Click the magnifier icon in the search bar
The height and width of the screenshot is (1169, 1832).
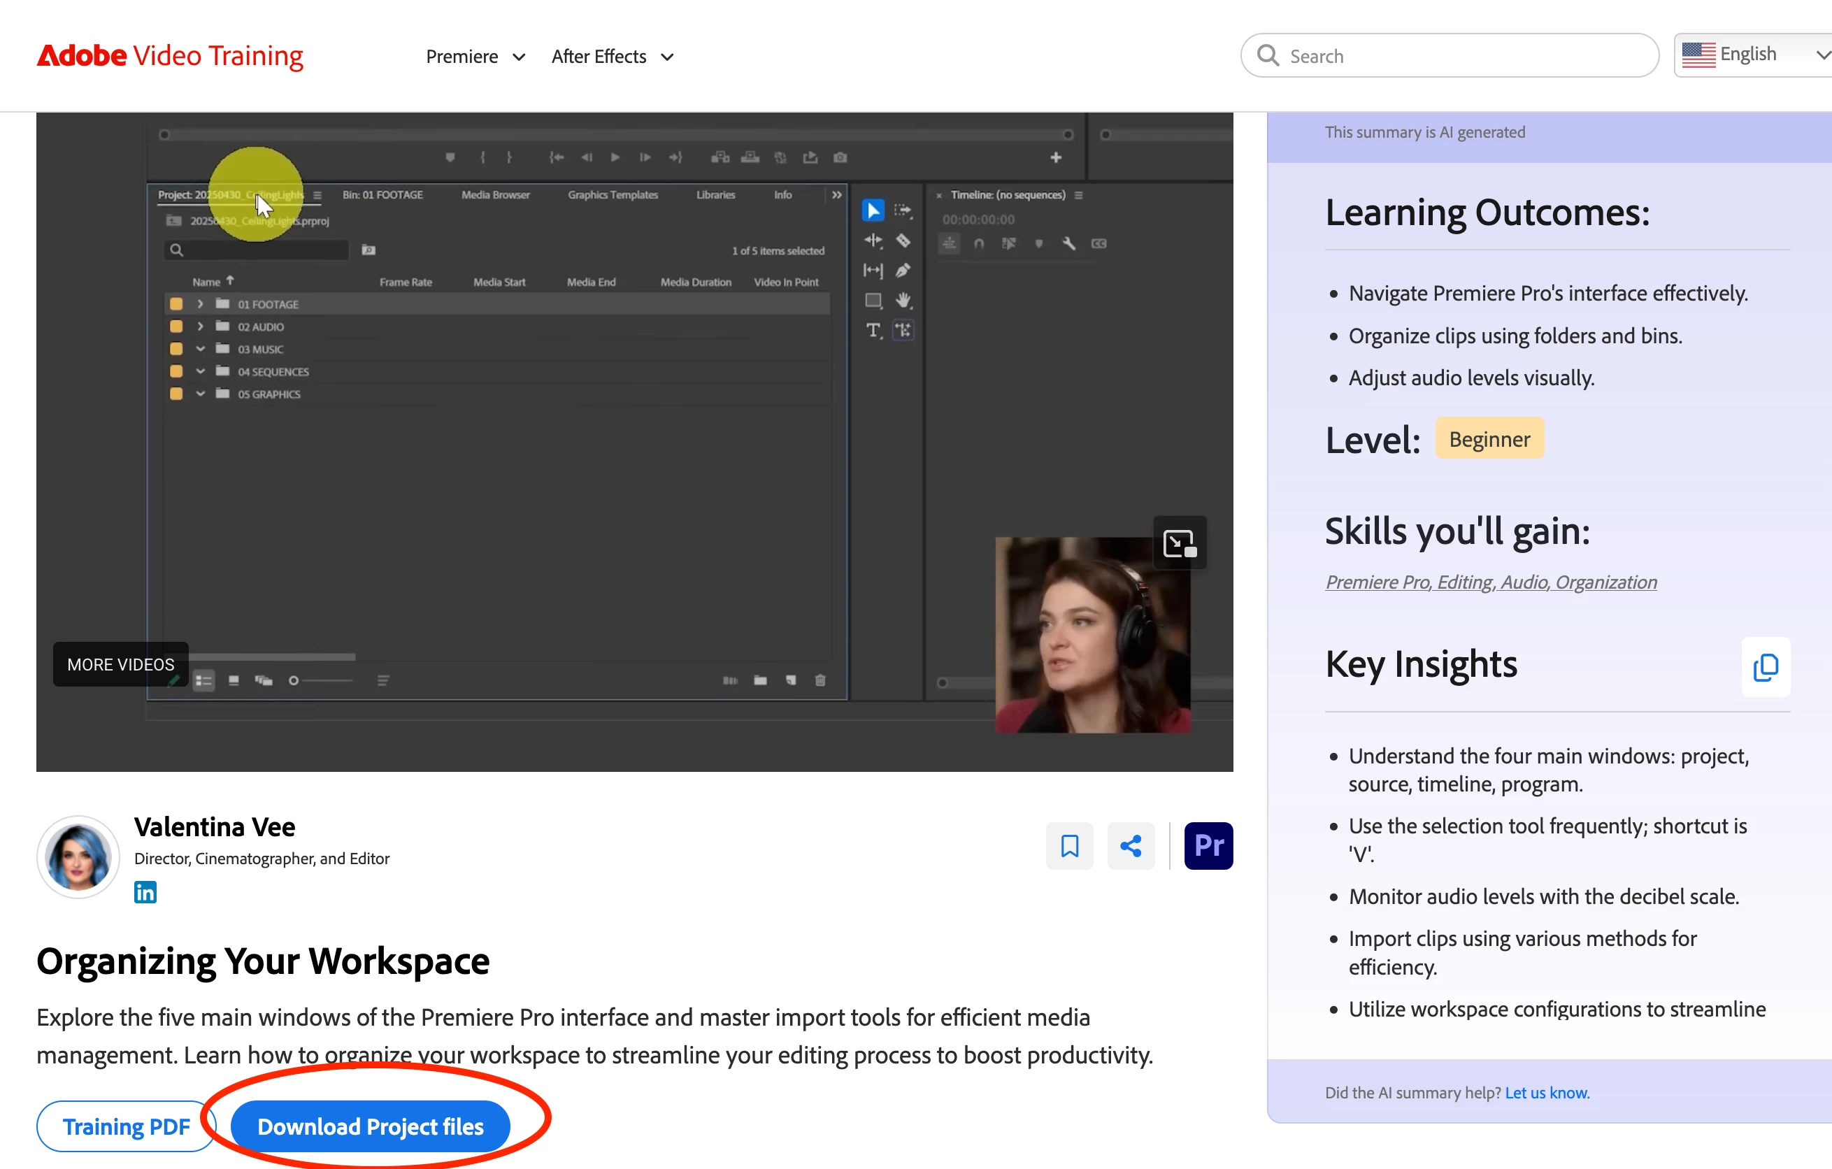(x=1268, y=55)
